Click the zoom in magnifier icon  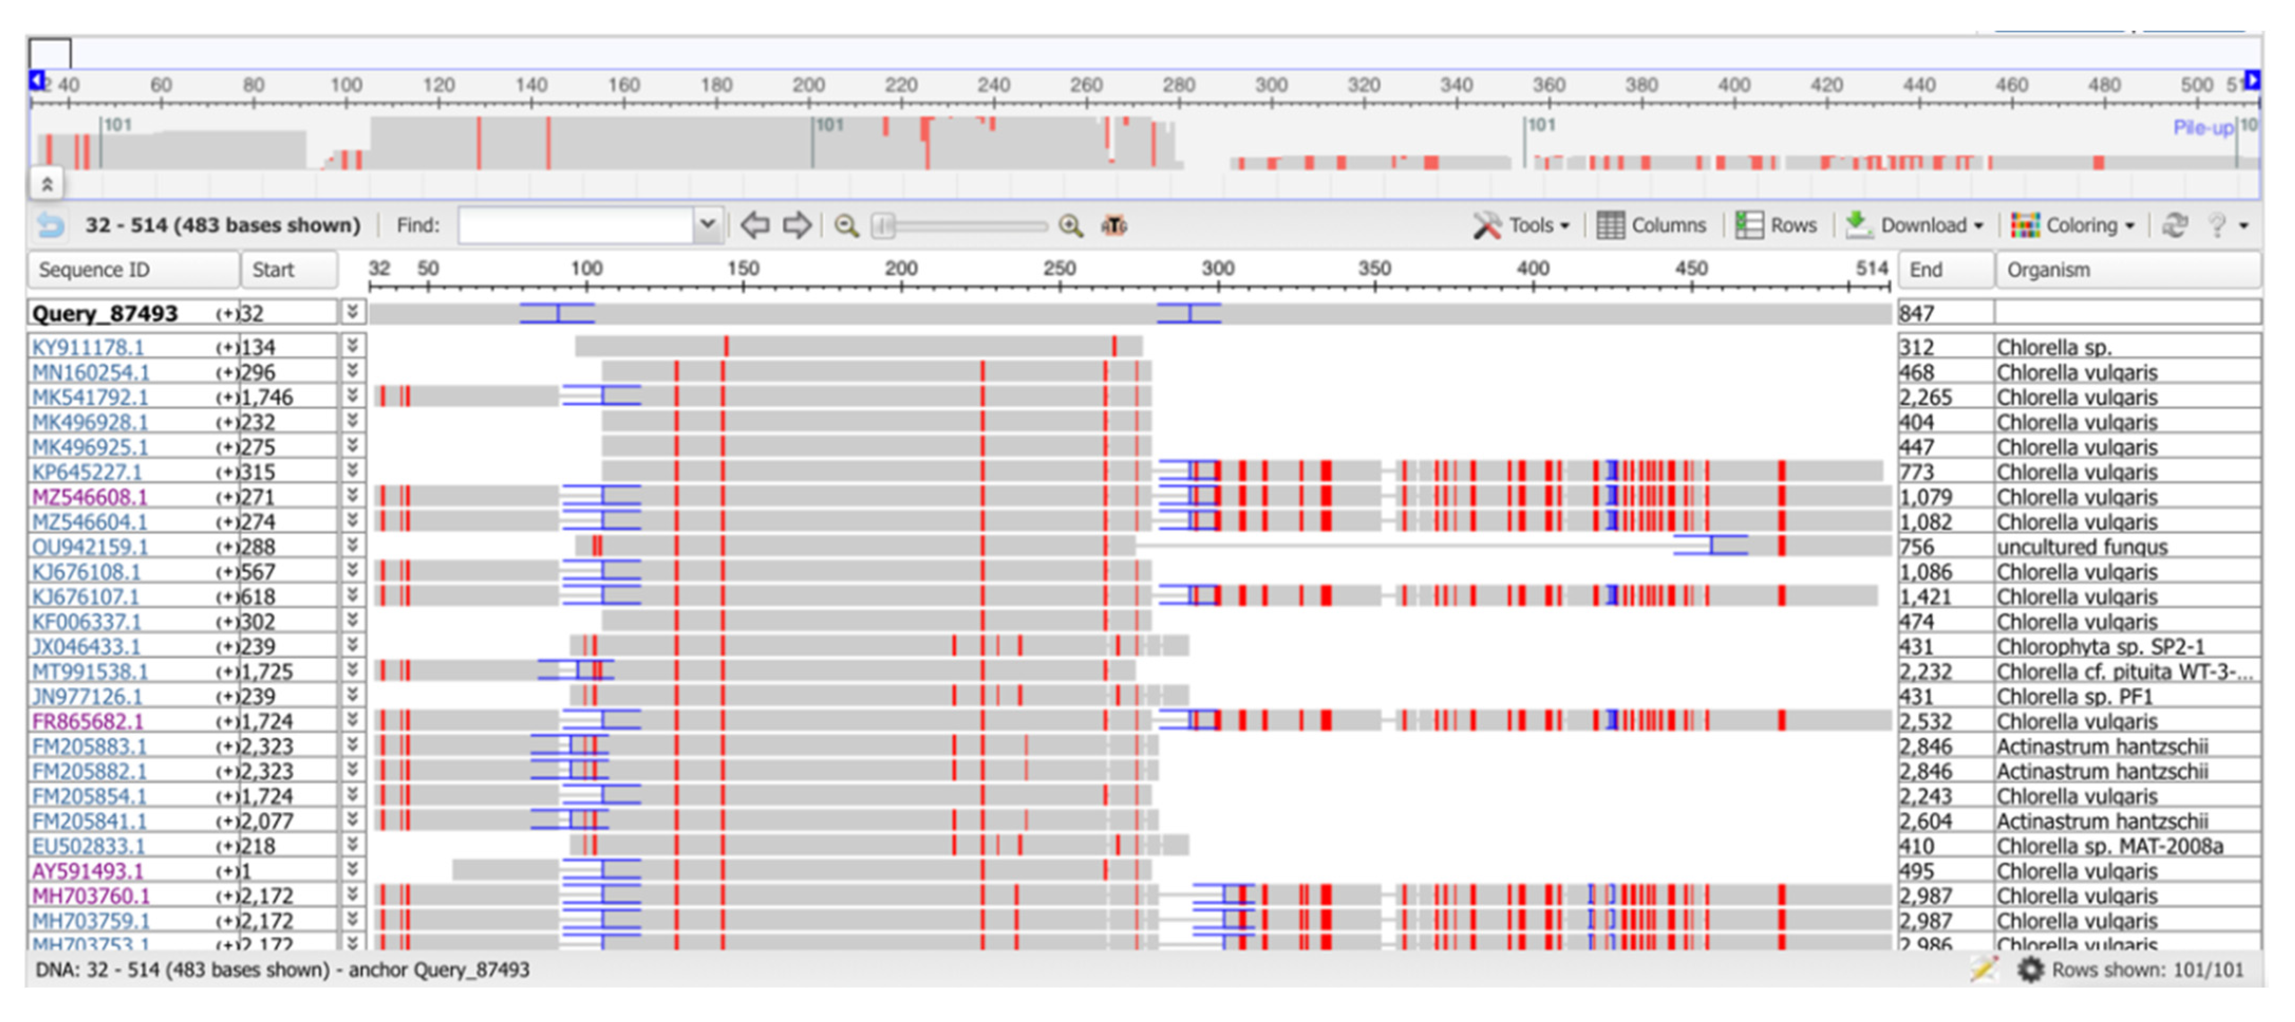pos(1070,225)
